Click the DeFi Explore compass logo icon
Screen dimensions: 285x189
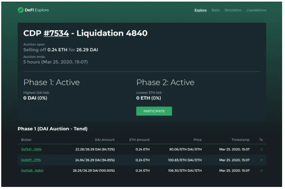pos(21,10)
